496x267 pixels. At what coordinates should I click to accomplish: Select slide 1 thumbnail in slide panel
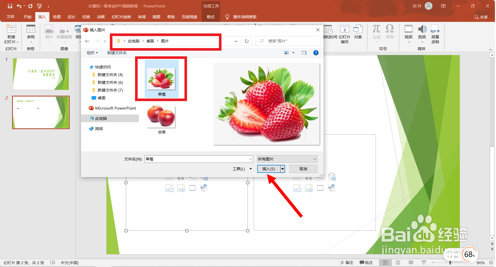[41, 74]
